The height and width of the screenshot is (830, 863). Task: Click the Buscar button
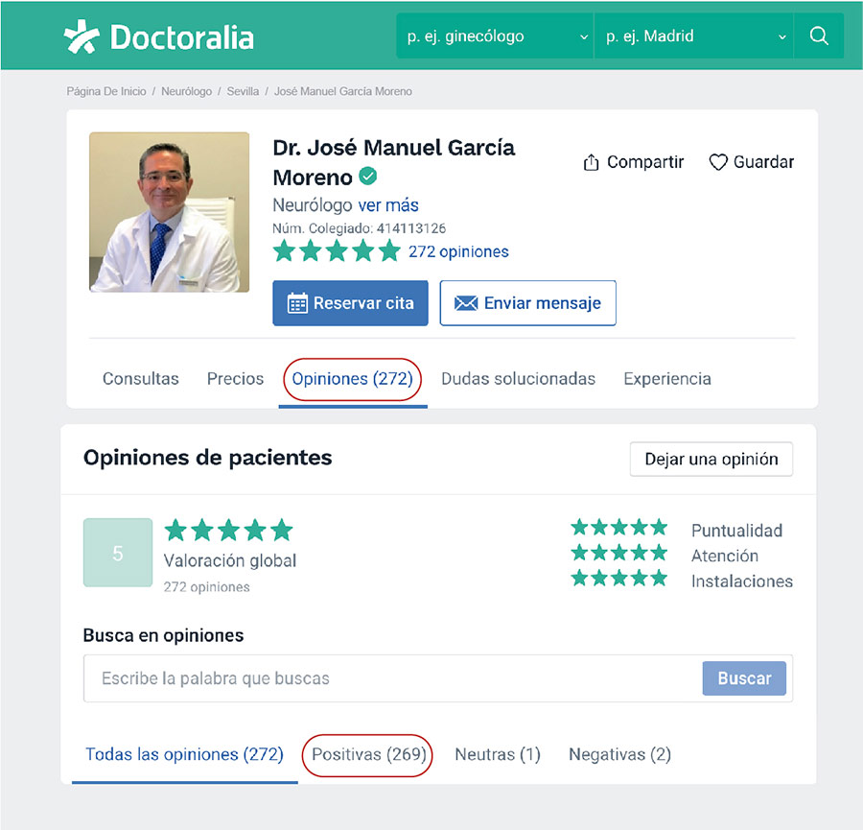click(x=744, y=678)
